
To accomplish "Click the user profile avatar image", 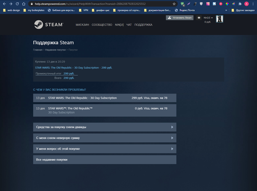I will 219,19.
